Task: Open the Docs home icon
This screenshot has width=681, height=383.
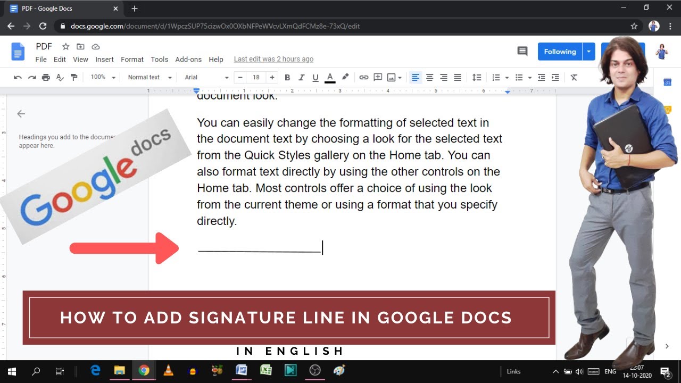Action: click(18, 52)
